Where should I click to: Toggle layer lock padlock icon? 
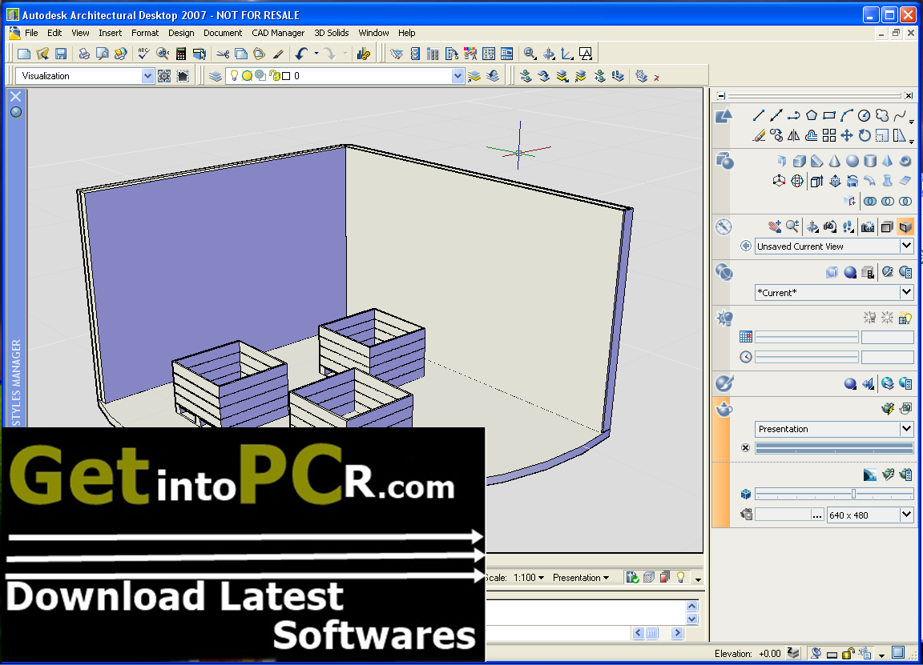274,76
